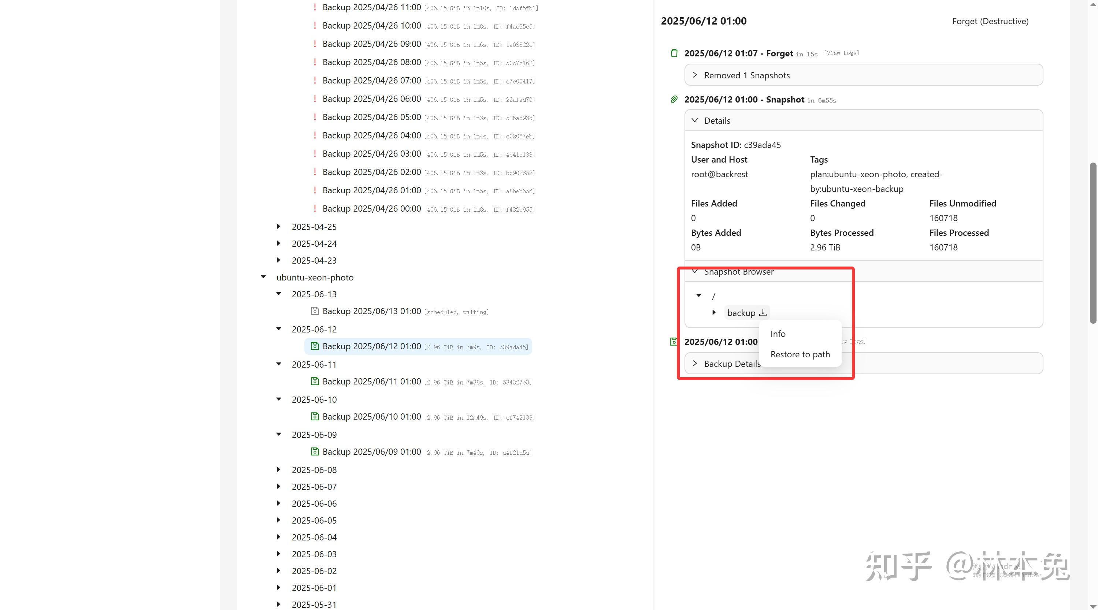Click save icon of Backup 2025/06/09 01:00

pos(315,451)
